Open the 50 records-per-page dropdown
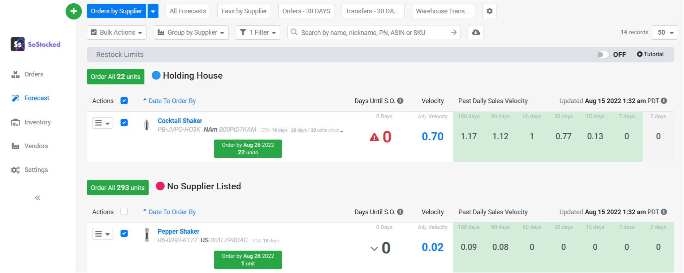684x273 pixels. coord(665,32)
